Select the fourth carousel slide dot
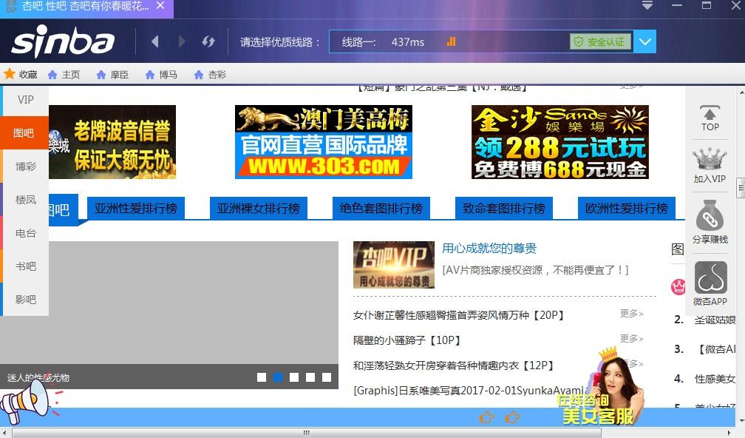Viewport: 745px width, 438px height. (310, 377)
